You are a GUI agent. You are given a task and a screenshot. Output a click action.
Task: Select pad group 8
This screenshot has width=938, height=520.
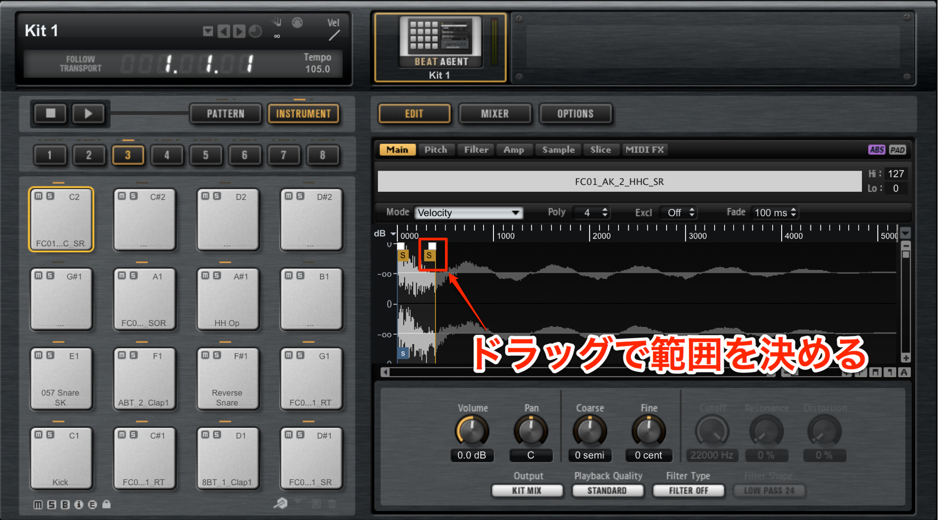coord(322,155)
